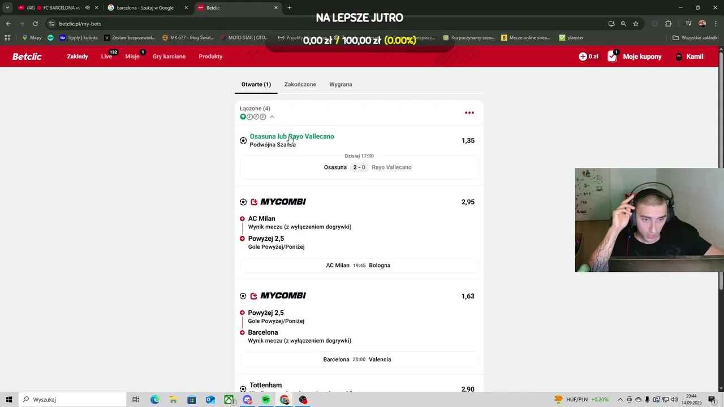Open Outlook from the taskbar
724x407 pixels.
(210, 400)
